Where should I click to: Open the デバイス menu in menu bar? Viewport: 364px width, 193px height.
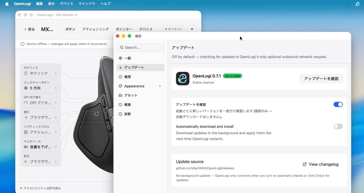[67, 4]
